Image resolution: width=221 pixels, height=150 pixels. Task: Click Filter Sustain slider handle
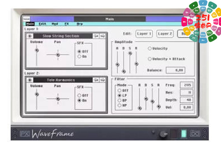(152, 101)
